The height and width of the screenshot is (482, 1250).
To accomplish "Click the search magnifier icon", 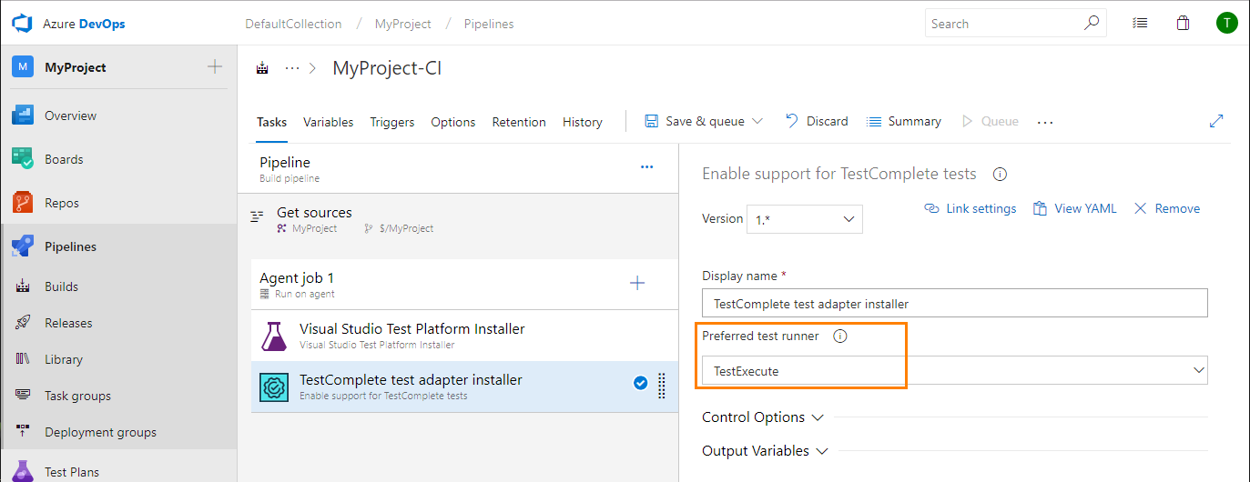I will [x=1091, y=24].
